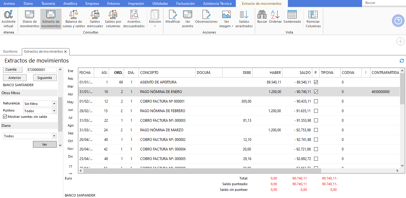The image size is (406, 198).
Task: Refresh the Extractos de movimientos list
Action: point(402,61)
